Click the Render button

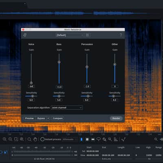[x=116, y=118]
